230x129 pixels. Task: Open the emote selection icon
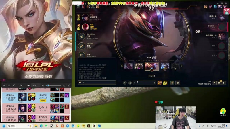[178, 83]
